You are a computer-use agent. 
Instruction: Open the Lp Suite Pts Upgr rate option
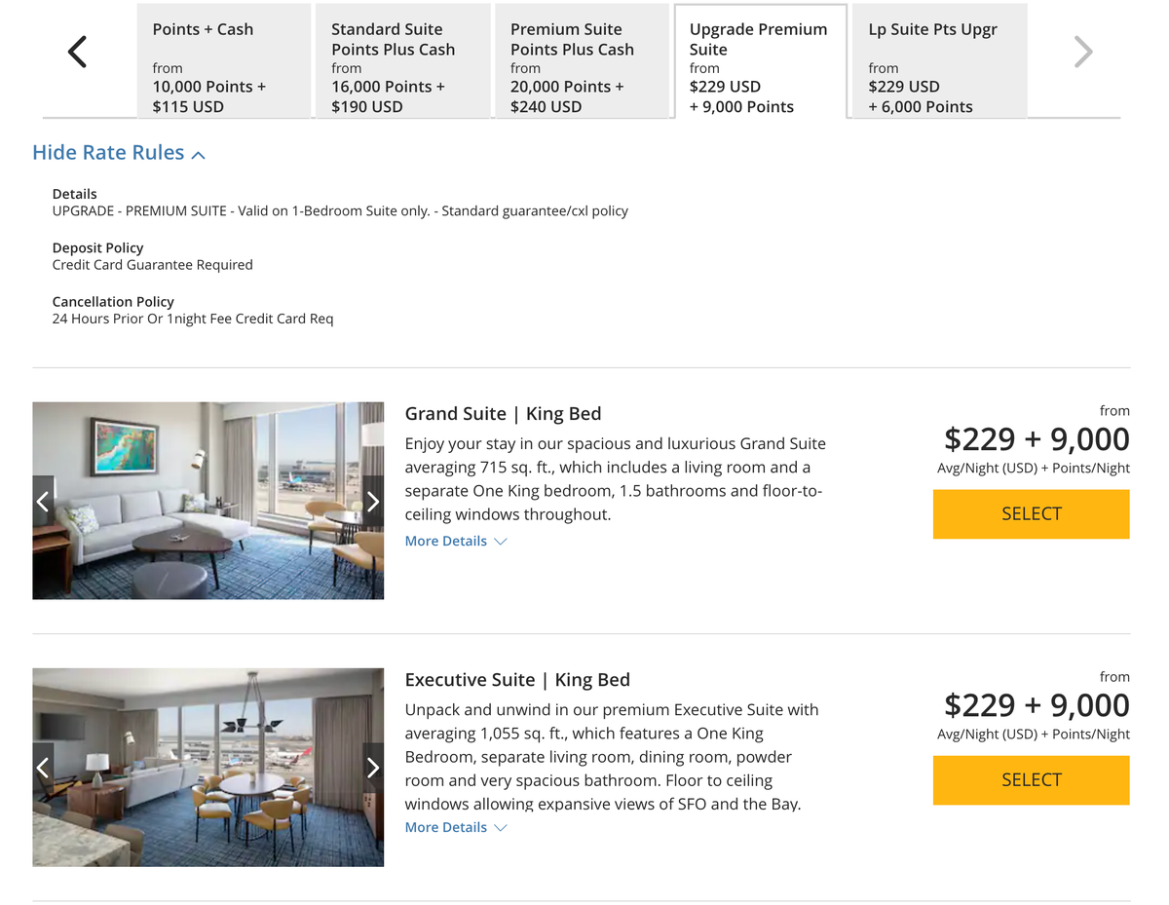[x=938, y=60]
